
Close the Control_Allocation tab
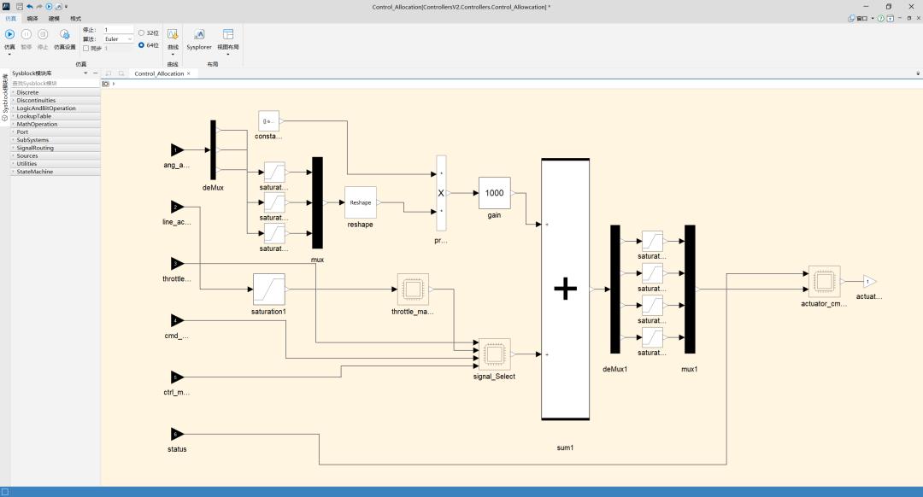click(189, 73)
